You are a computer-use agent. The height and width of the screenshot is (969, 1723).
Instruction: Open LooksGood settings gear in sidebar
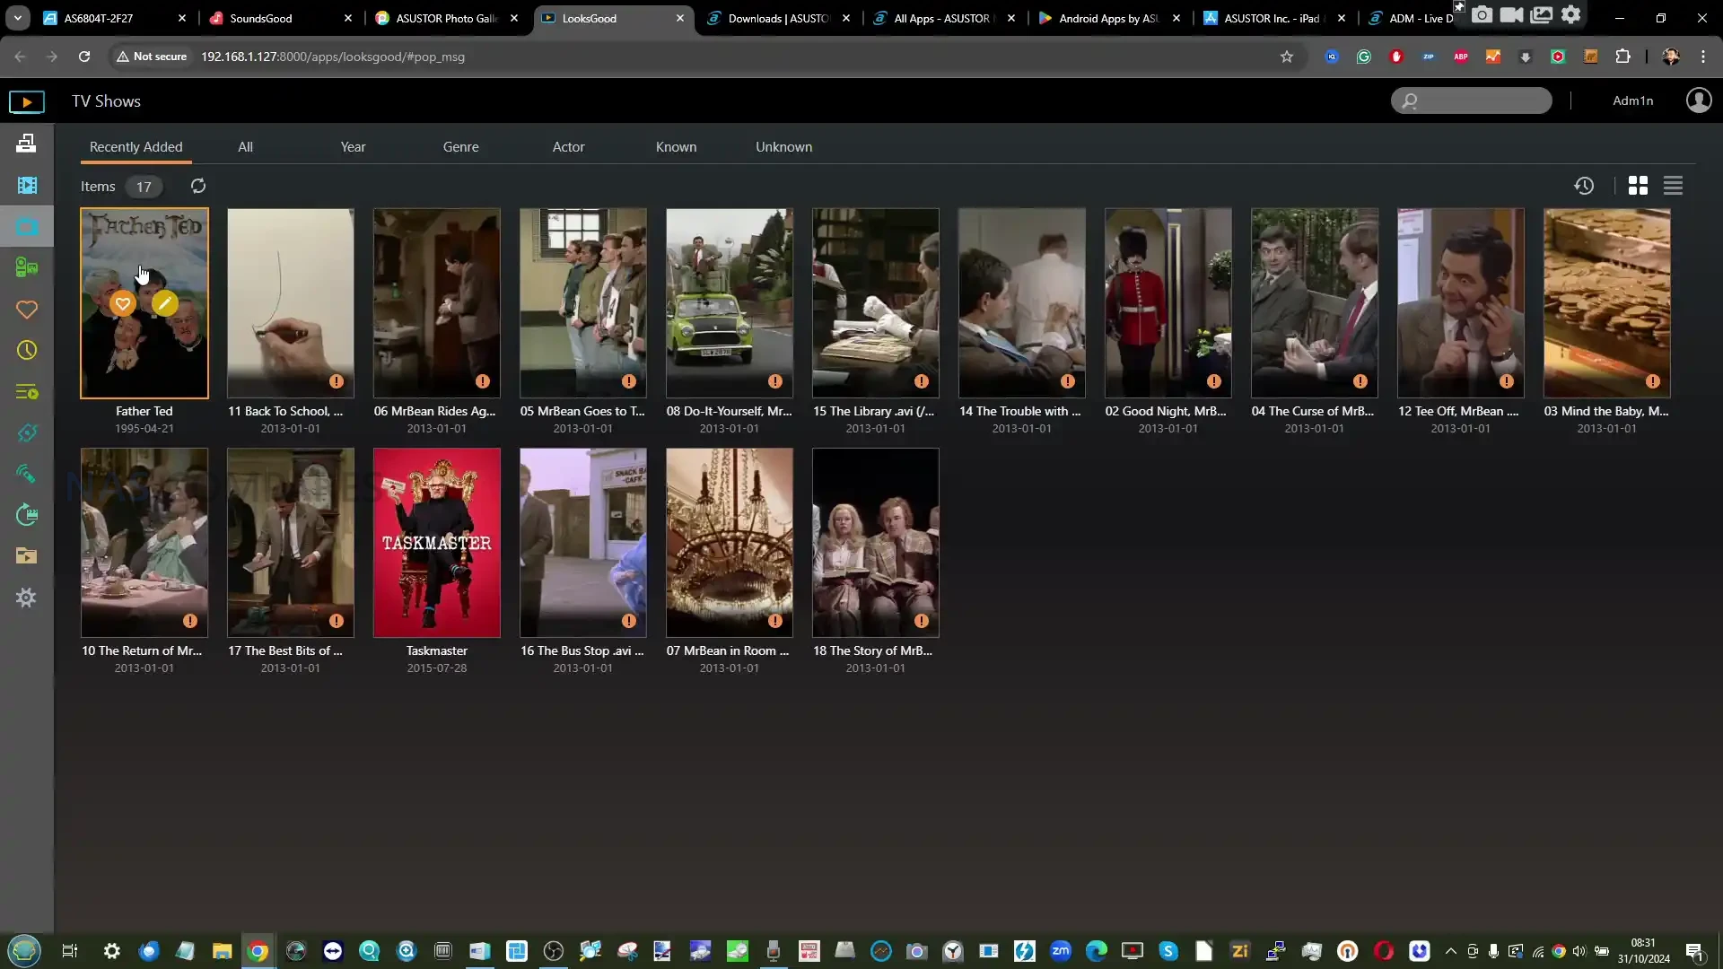[27, 598]
